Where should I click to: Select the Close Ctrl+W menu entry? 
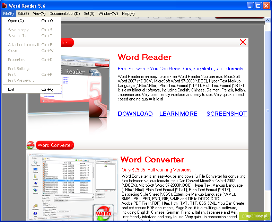click(x=31, y=51)
